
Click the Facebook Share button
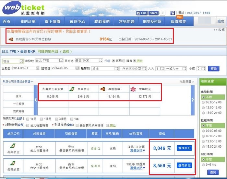point(153,13)
